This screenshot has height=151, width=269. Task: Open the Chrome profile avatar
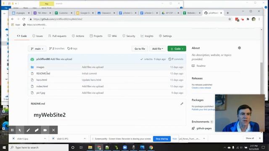(x=253, y=19)
